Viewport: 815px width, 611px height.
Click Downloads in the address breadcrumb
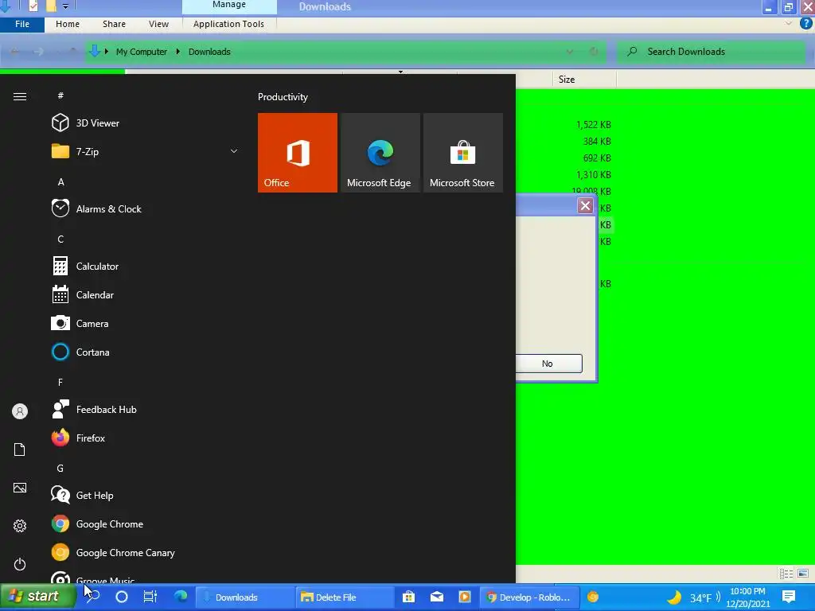pos(209,52)
